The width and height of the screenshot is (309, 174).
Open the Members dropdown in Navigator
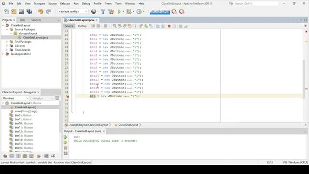pos(15,98)
